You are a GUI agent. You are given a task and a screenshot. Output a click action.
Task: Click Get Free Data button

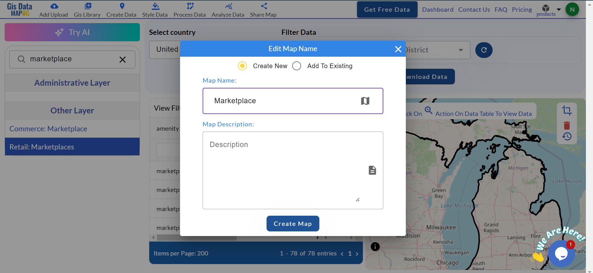(x=387, y=10)
